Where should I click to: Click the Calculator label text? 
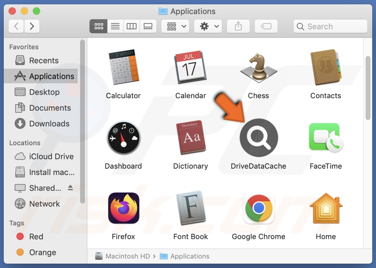point(123,96)
